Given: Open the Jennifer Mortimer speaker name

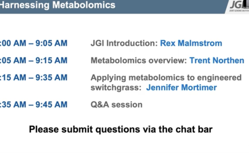Looking at the screenshot, I should click(182, 87).
